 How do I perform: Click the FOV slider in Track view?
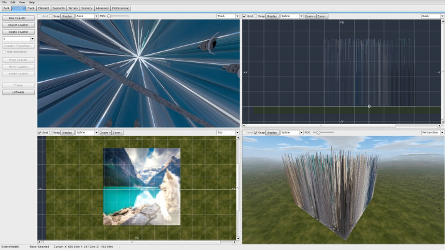click(x=118, y=16)
